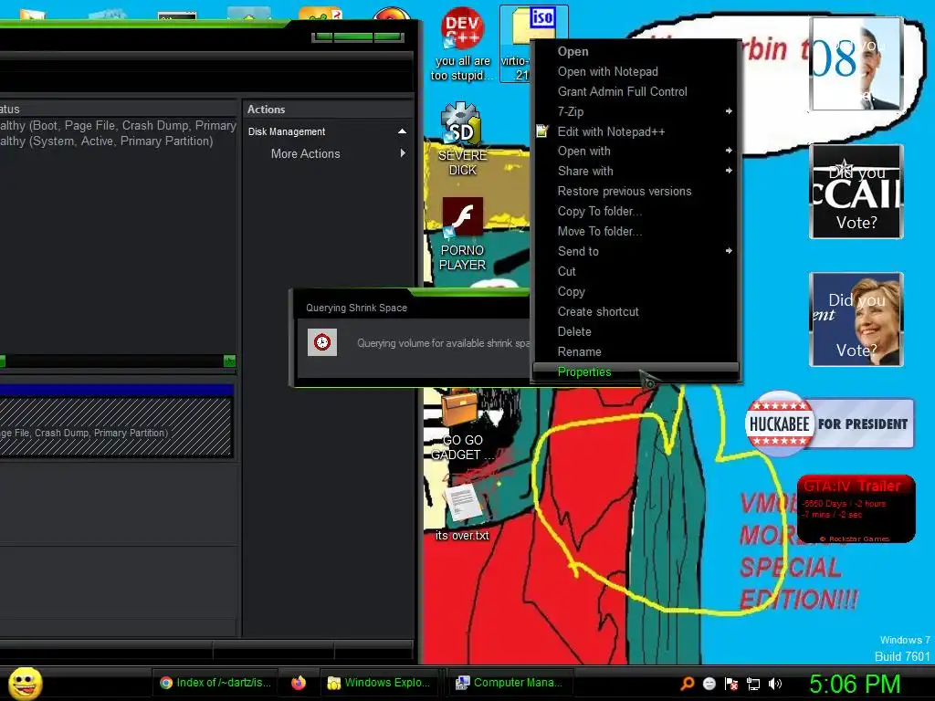Click the 5:06 PM clock
This screenshot has width=935, height=701.
855,684
